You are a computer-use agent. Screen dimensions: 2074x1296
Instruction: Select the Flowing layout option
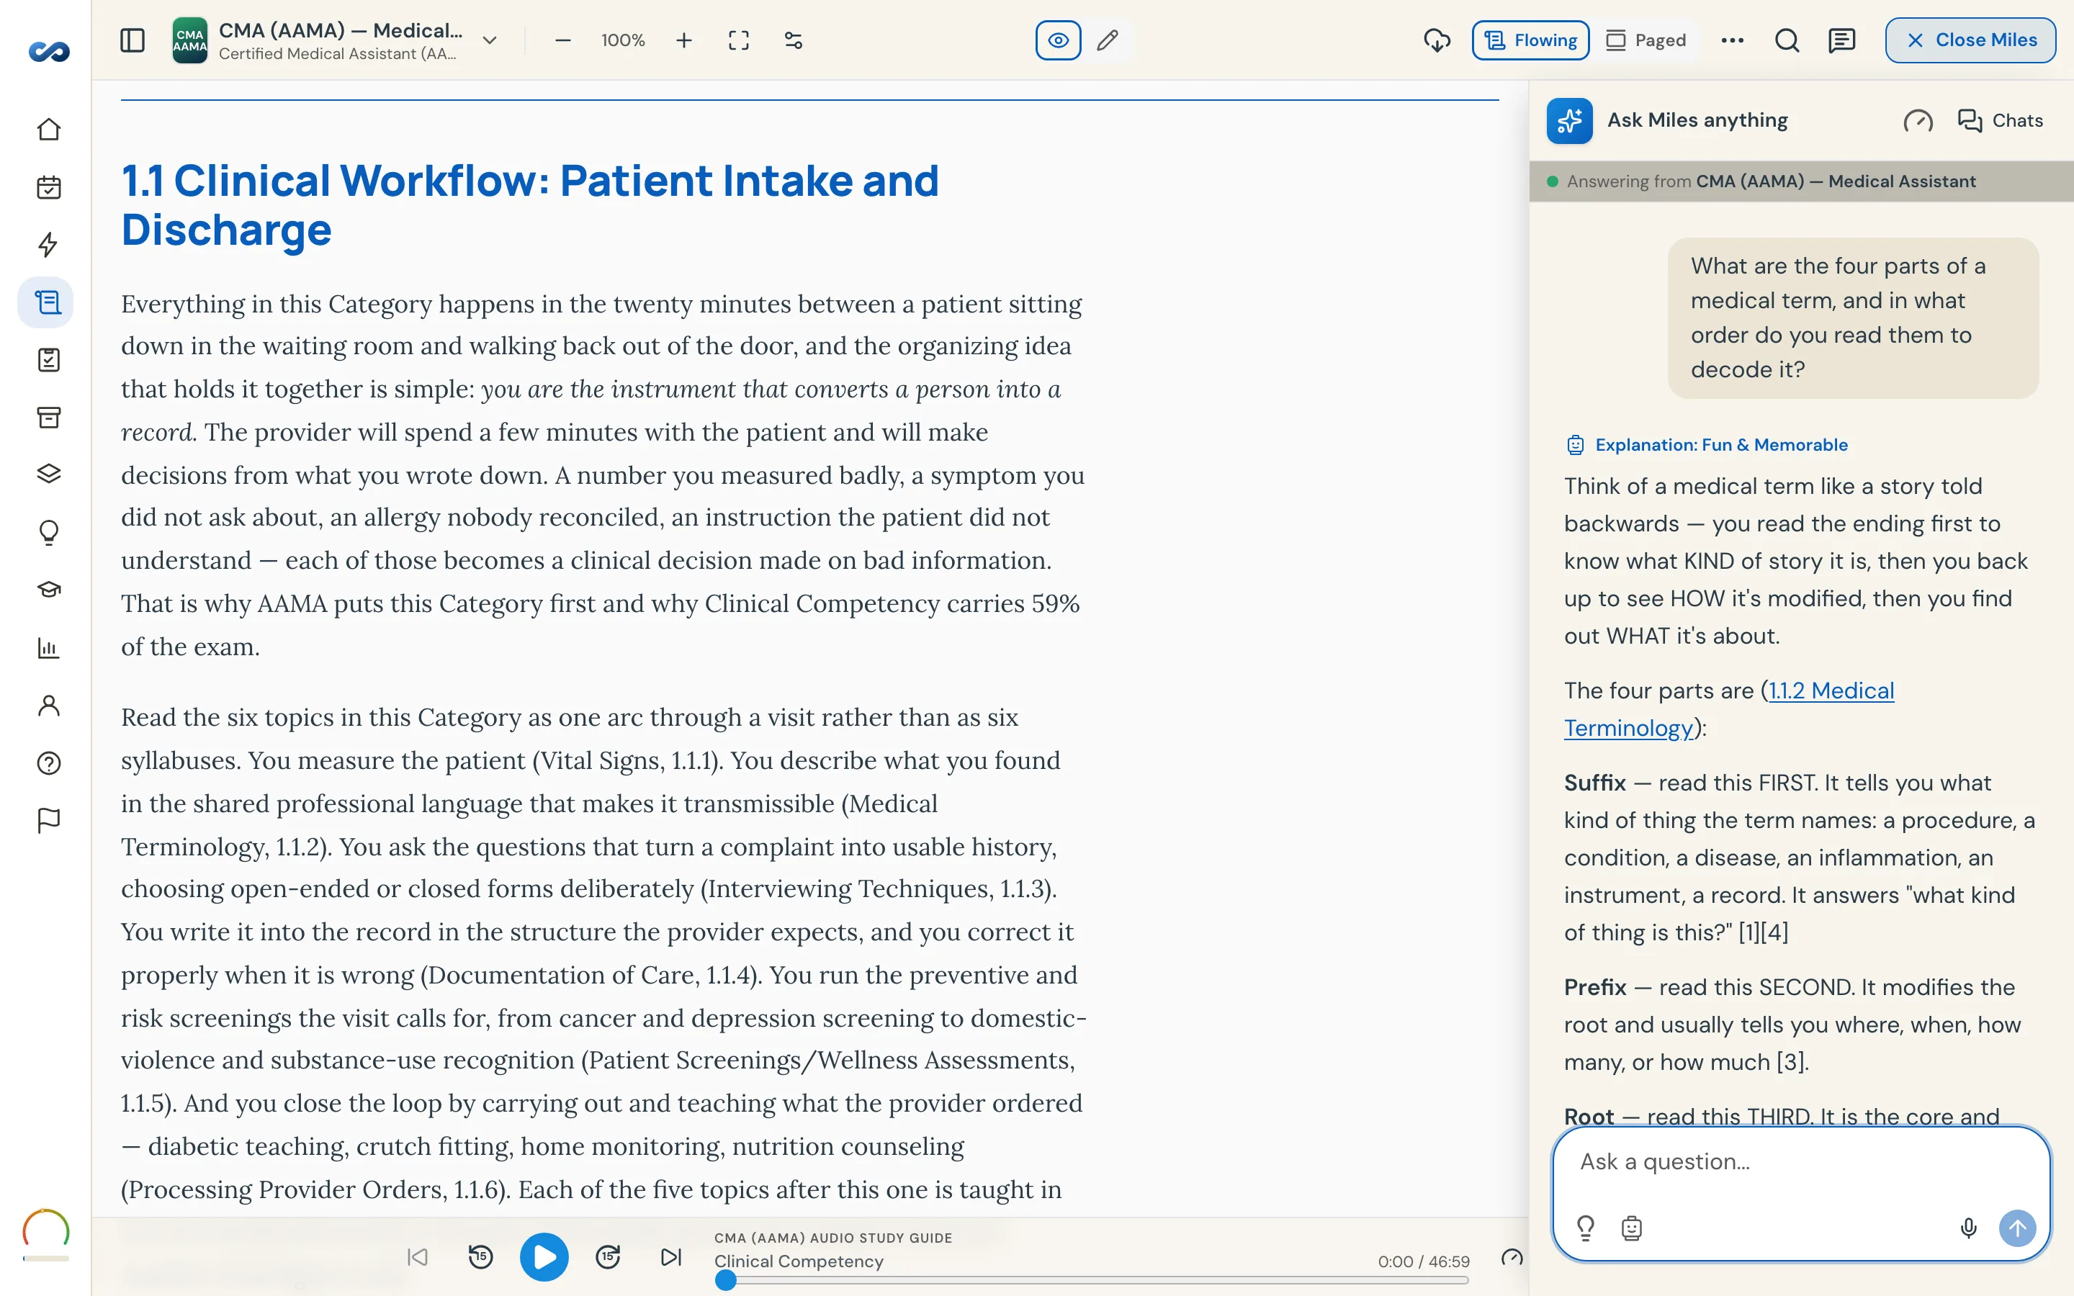(1530, 40)
